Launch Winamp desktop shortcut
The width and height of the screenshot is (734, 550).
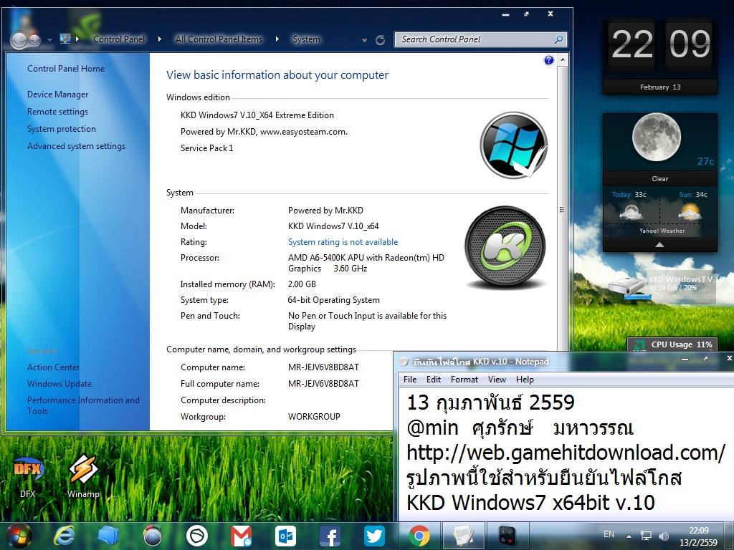83,476
